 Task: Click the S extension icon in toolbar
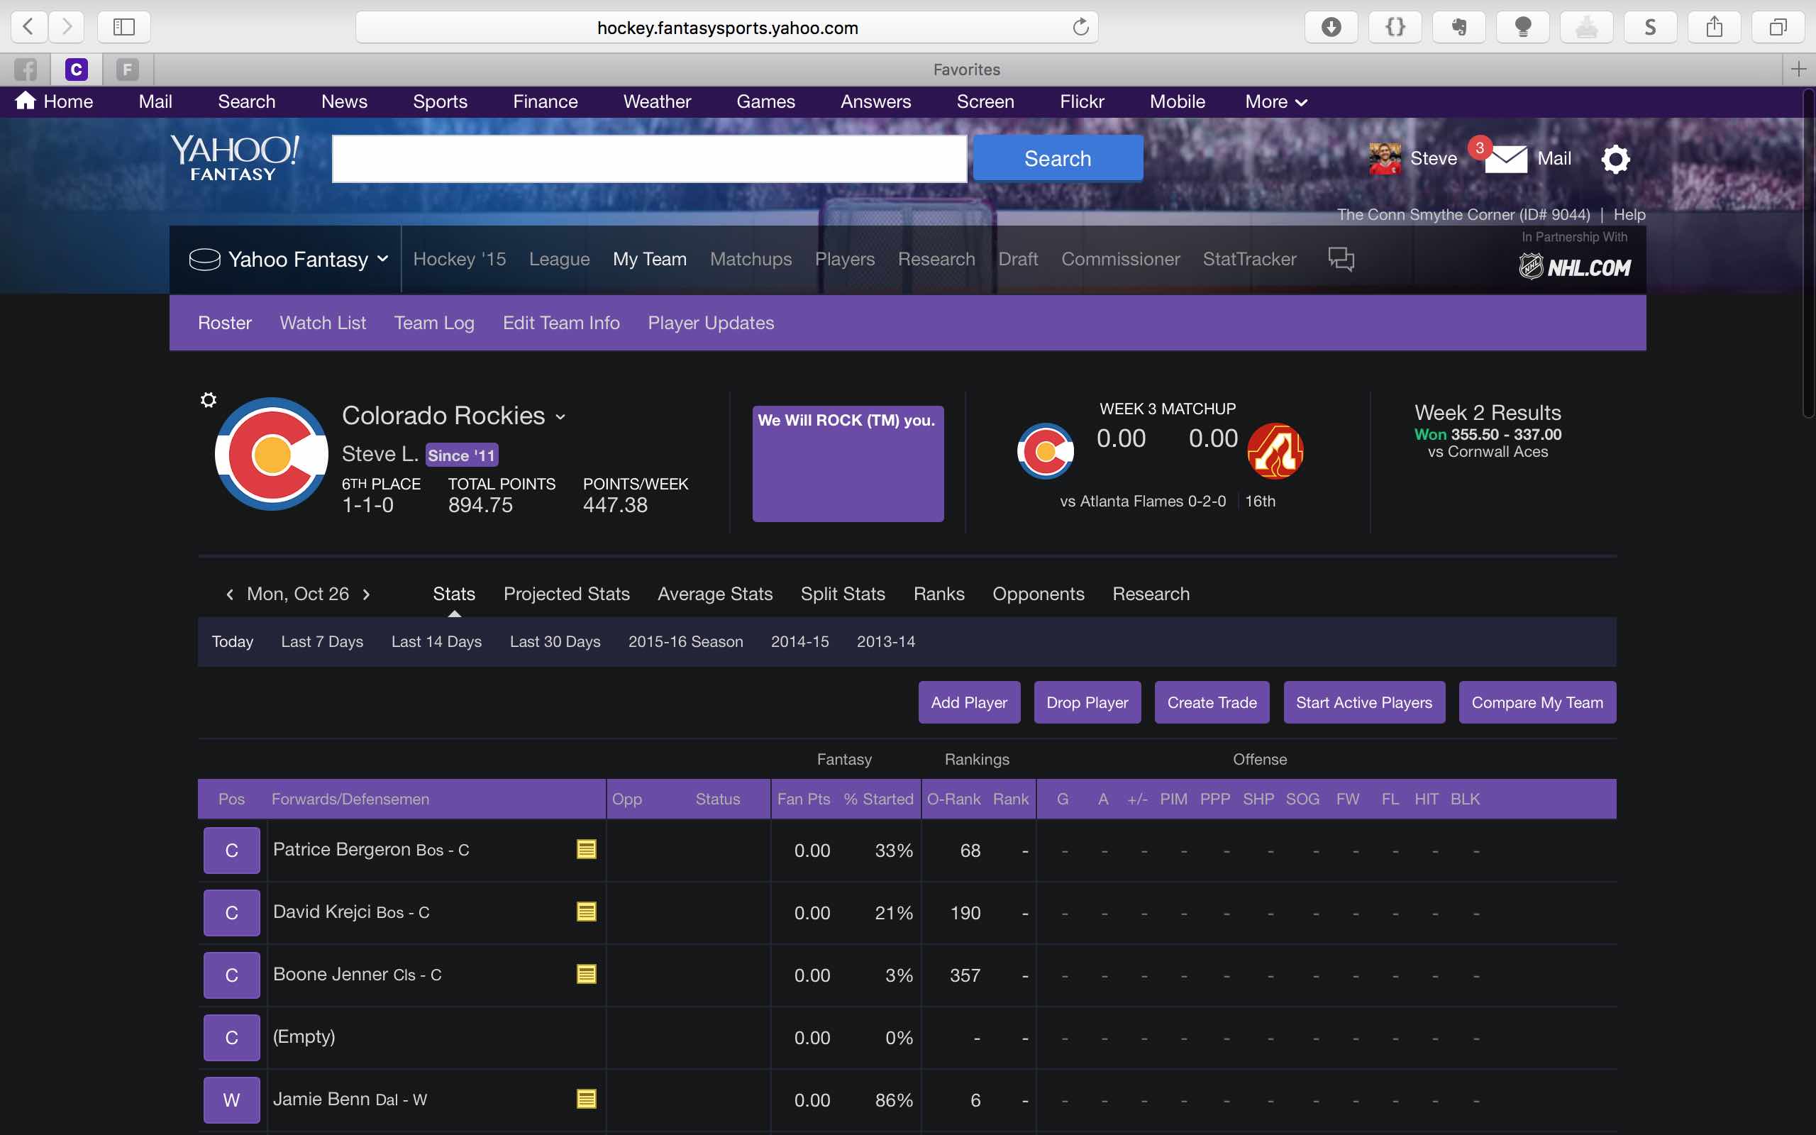(x=1650, y=27)
